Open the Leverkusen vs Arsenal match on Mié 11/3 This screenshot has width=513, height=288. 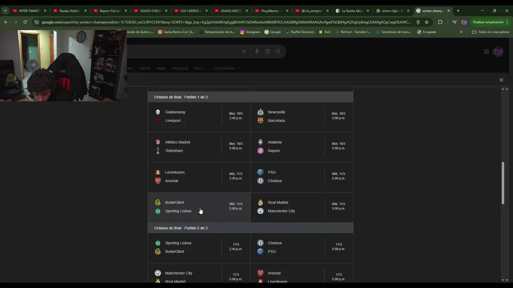click(199, 177)
